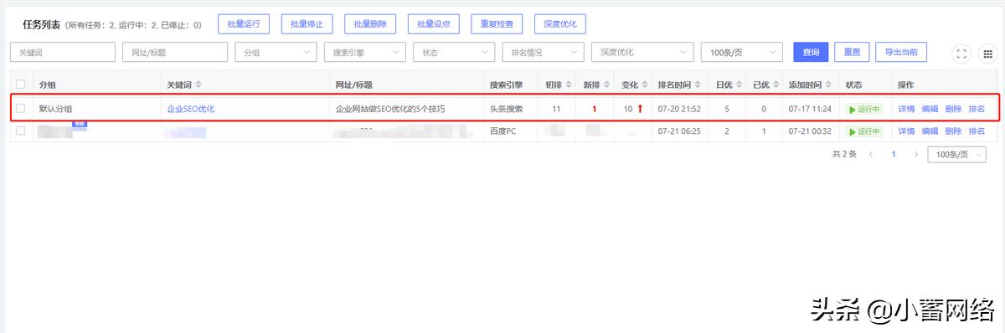1005x333 pixels.
Task: Open 详情 for the 百度PC row
Action: [x=906, y=131]
